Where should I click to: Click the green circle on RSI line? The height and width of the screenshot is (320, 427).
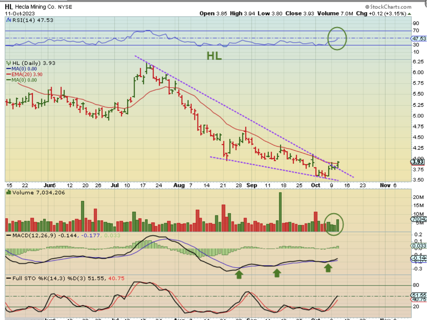pyautogui.click(x=337, y=38)
